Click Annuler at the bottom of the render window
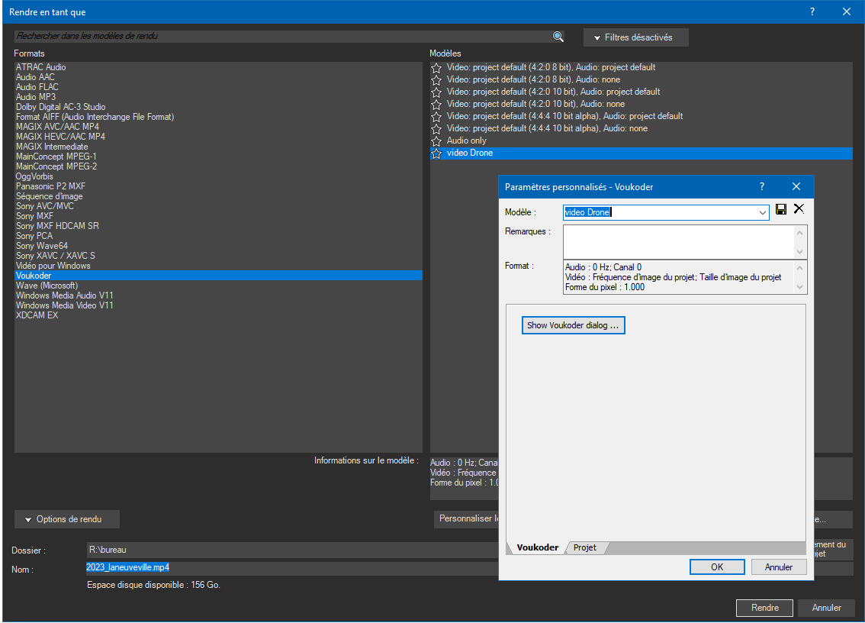The height and width of the screenshot is (623, 865). click(826, 608)
